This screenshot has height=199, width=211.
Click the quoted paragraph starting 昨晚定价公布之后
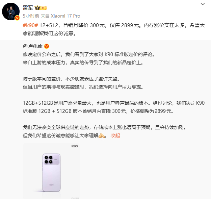(88, 58)
